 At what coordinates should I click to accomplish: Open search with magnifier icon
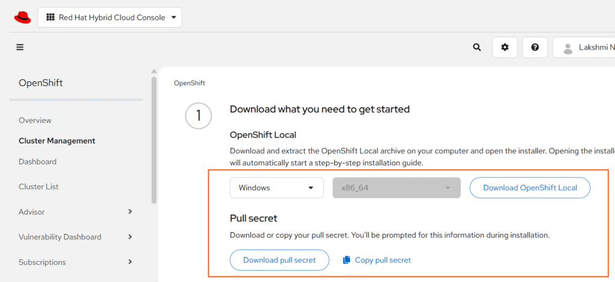pos(477,47)
